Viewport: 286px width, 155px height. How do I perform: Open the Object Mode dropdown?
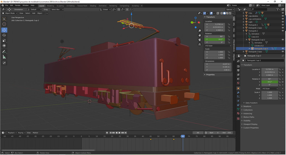[x=9, y=13]
